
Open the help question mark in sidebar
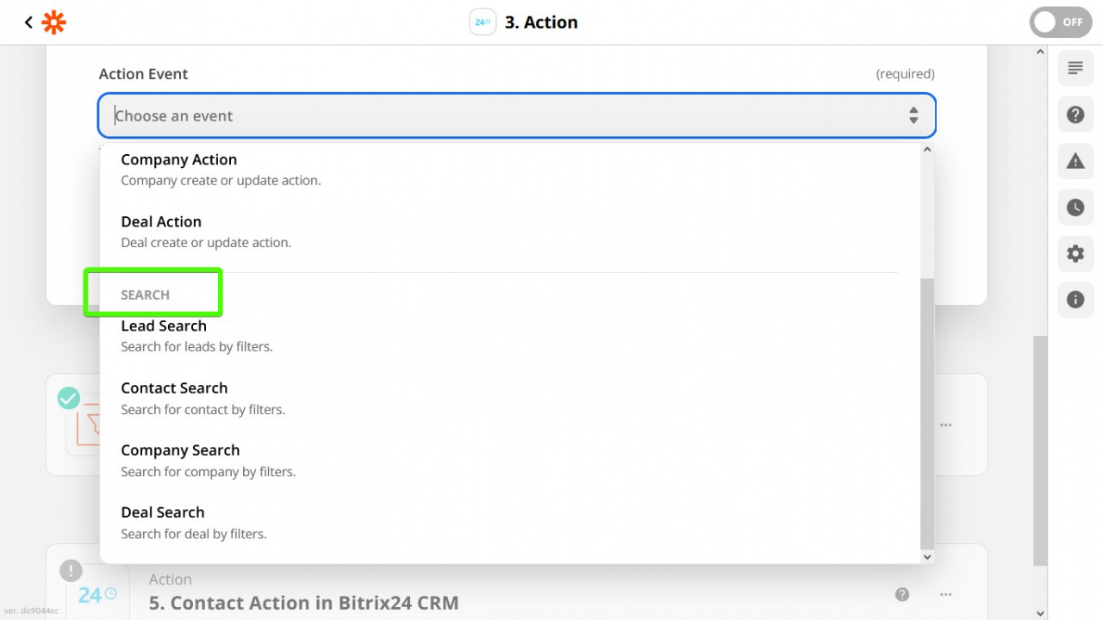(1075, 115)
